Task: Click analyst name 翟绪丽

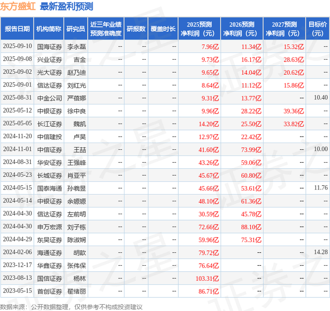Action: tap(76, 291)
